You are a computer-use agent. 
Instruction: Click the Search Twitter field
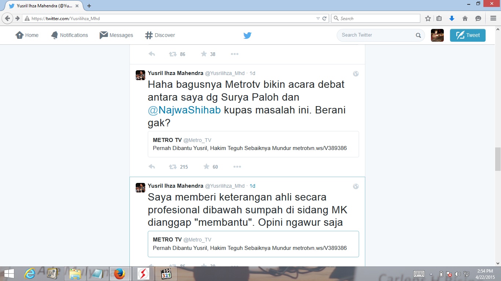point(376,35)
